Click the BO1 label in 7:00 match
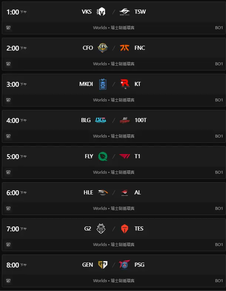226x291 pixels. 219,245
